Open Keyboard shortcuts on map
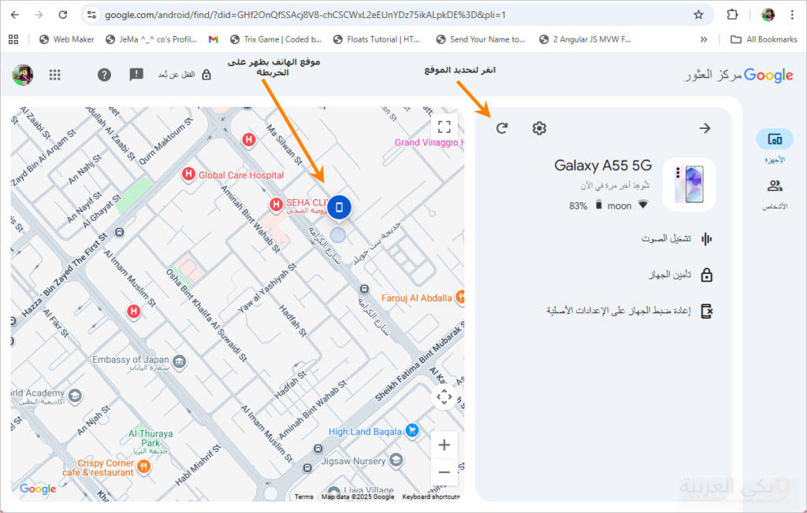The height and width of the screenshot is (513, 807). click(431, 496)
